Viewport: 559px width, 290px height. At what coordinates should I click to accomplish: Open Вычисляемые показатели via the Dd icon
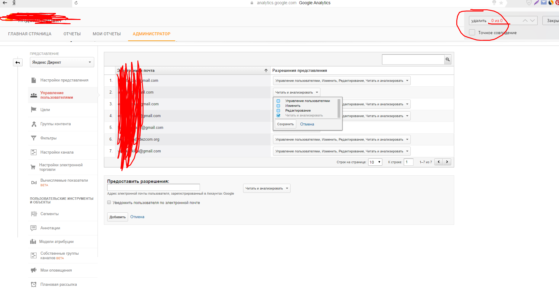point(34,183)
